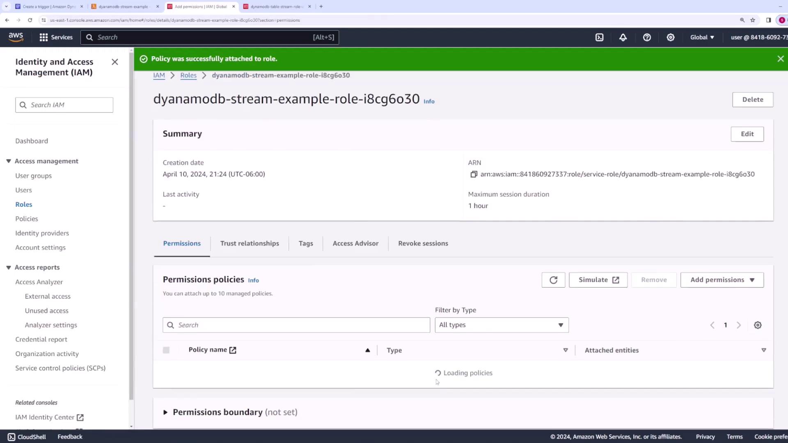Open the notifications bell icon
This screenshot has height=443, width=788.
(623, 37)
